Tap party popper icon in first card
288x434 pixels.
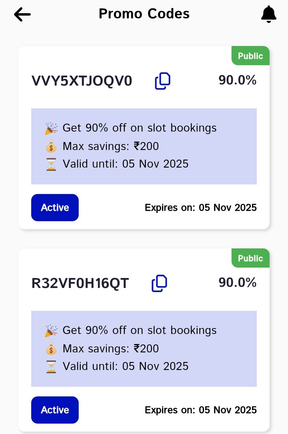pos(51,128)
